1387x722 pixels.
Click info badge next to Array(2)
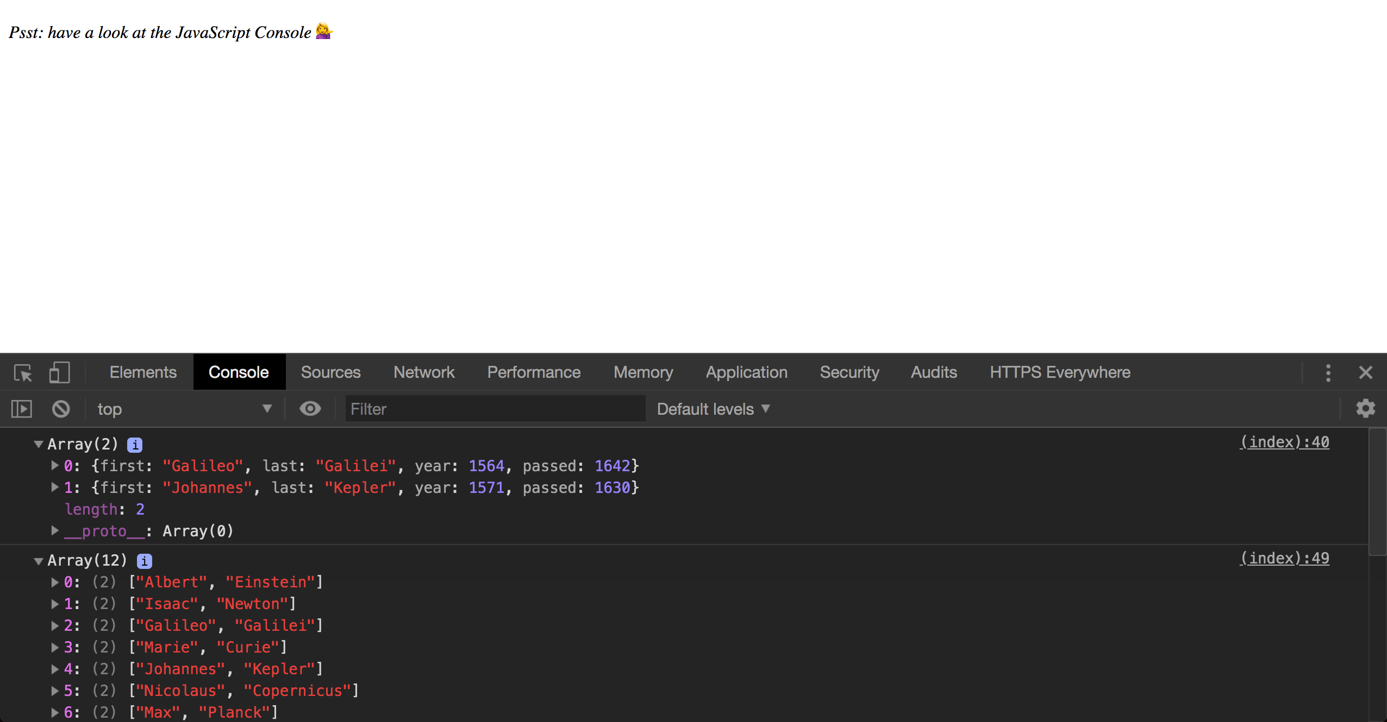coord(135,445)
